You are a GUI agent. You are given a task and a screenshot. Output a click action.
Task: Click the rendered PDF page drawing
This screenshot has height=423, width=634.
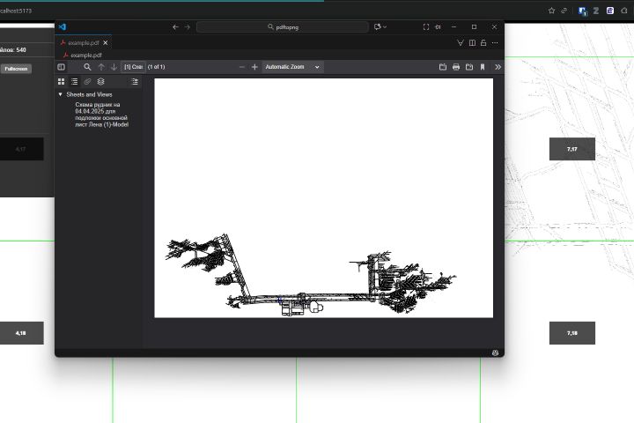(323, 198)
